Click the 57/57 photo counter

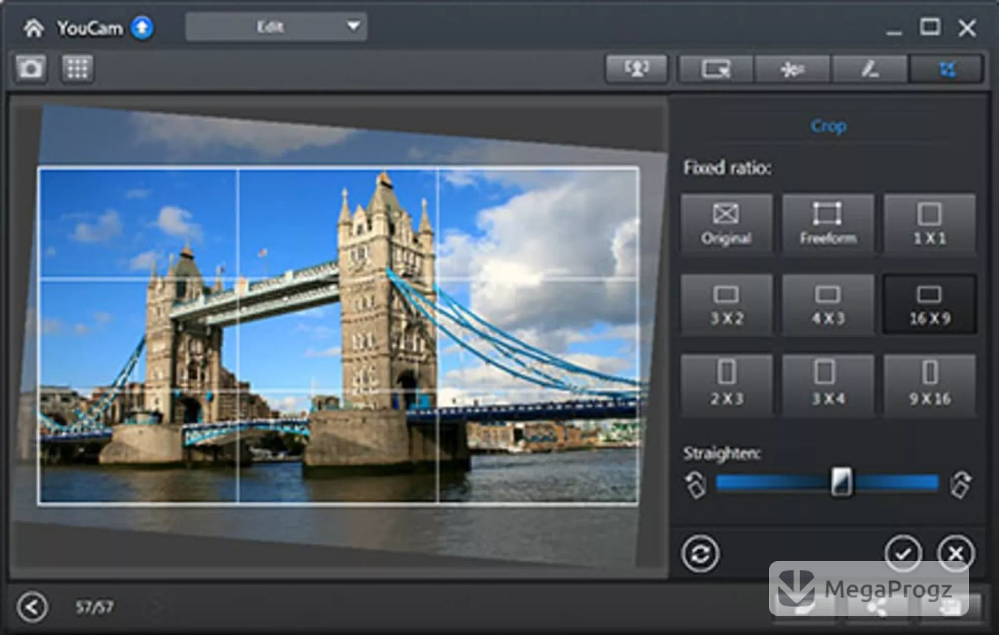click(94, 607)
